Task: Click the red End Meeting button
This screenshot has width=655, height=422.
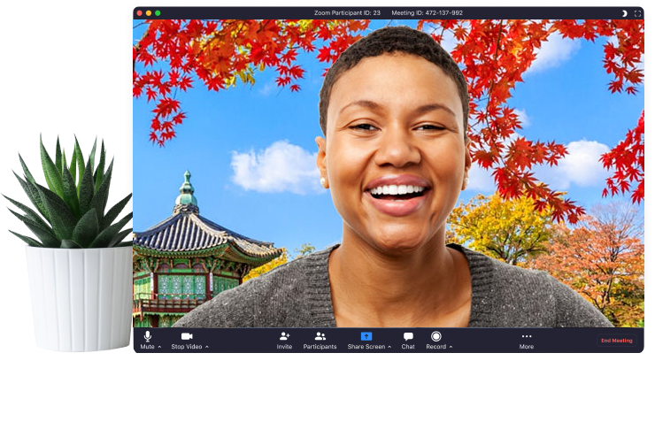Action: [616, 341]
